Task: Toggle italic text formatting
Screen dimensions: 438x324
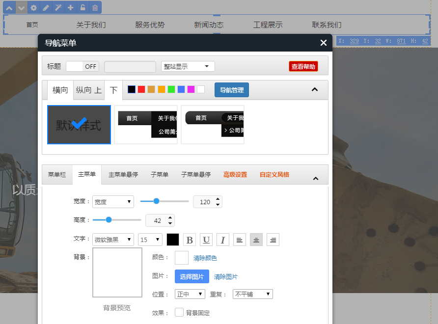Action: point(223,240)
